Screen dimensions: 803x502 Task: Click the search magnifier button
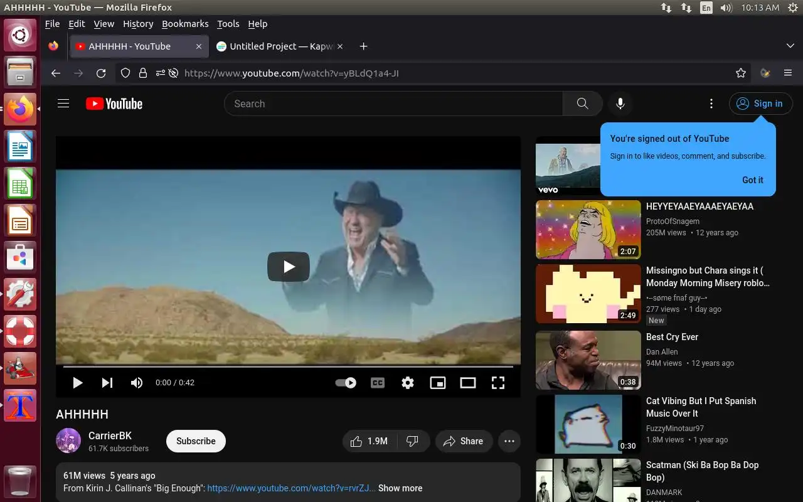point(582,104)
